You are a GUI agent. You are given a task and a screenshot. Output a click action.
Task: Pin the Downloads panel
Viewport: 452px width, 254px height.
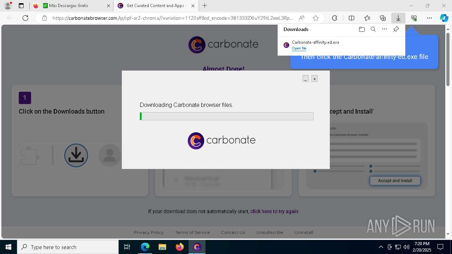pos(396,29)
